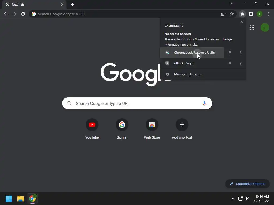The height and width of the screenshot is (205, 274).
Task: Open the clock and date panel
Action: pos(261,199)
